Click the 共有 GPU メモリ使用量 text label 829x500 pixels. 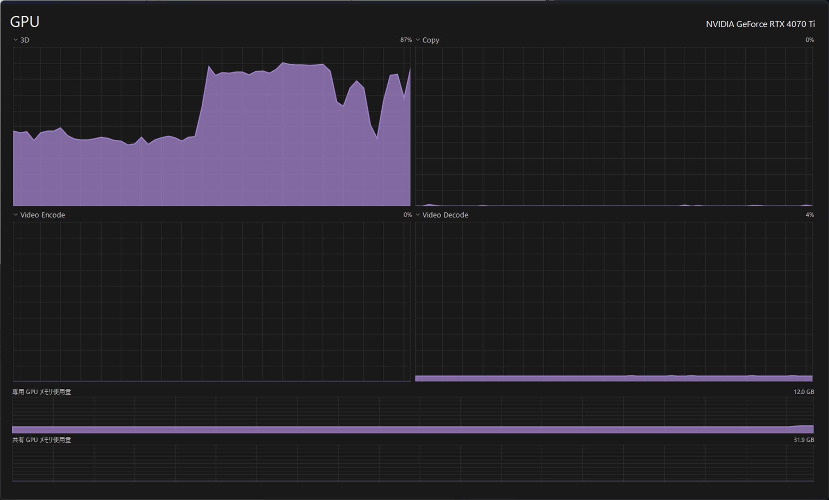(x=42, y=440)
